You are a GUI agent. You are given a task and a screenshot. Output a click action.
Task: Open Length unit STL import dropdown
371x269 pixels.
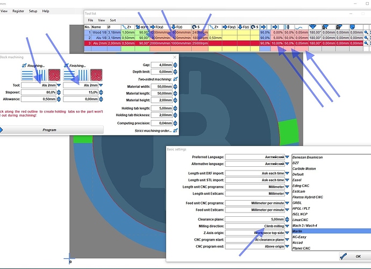[287, 180]
